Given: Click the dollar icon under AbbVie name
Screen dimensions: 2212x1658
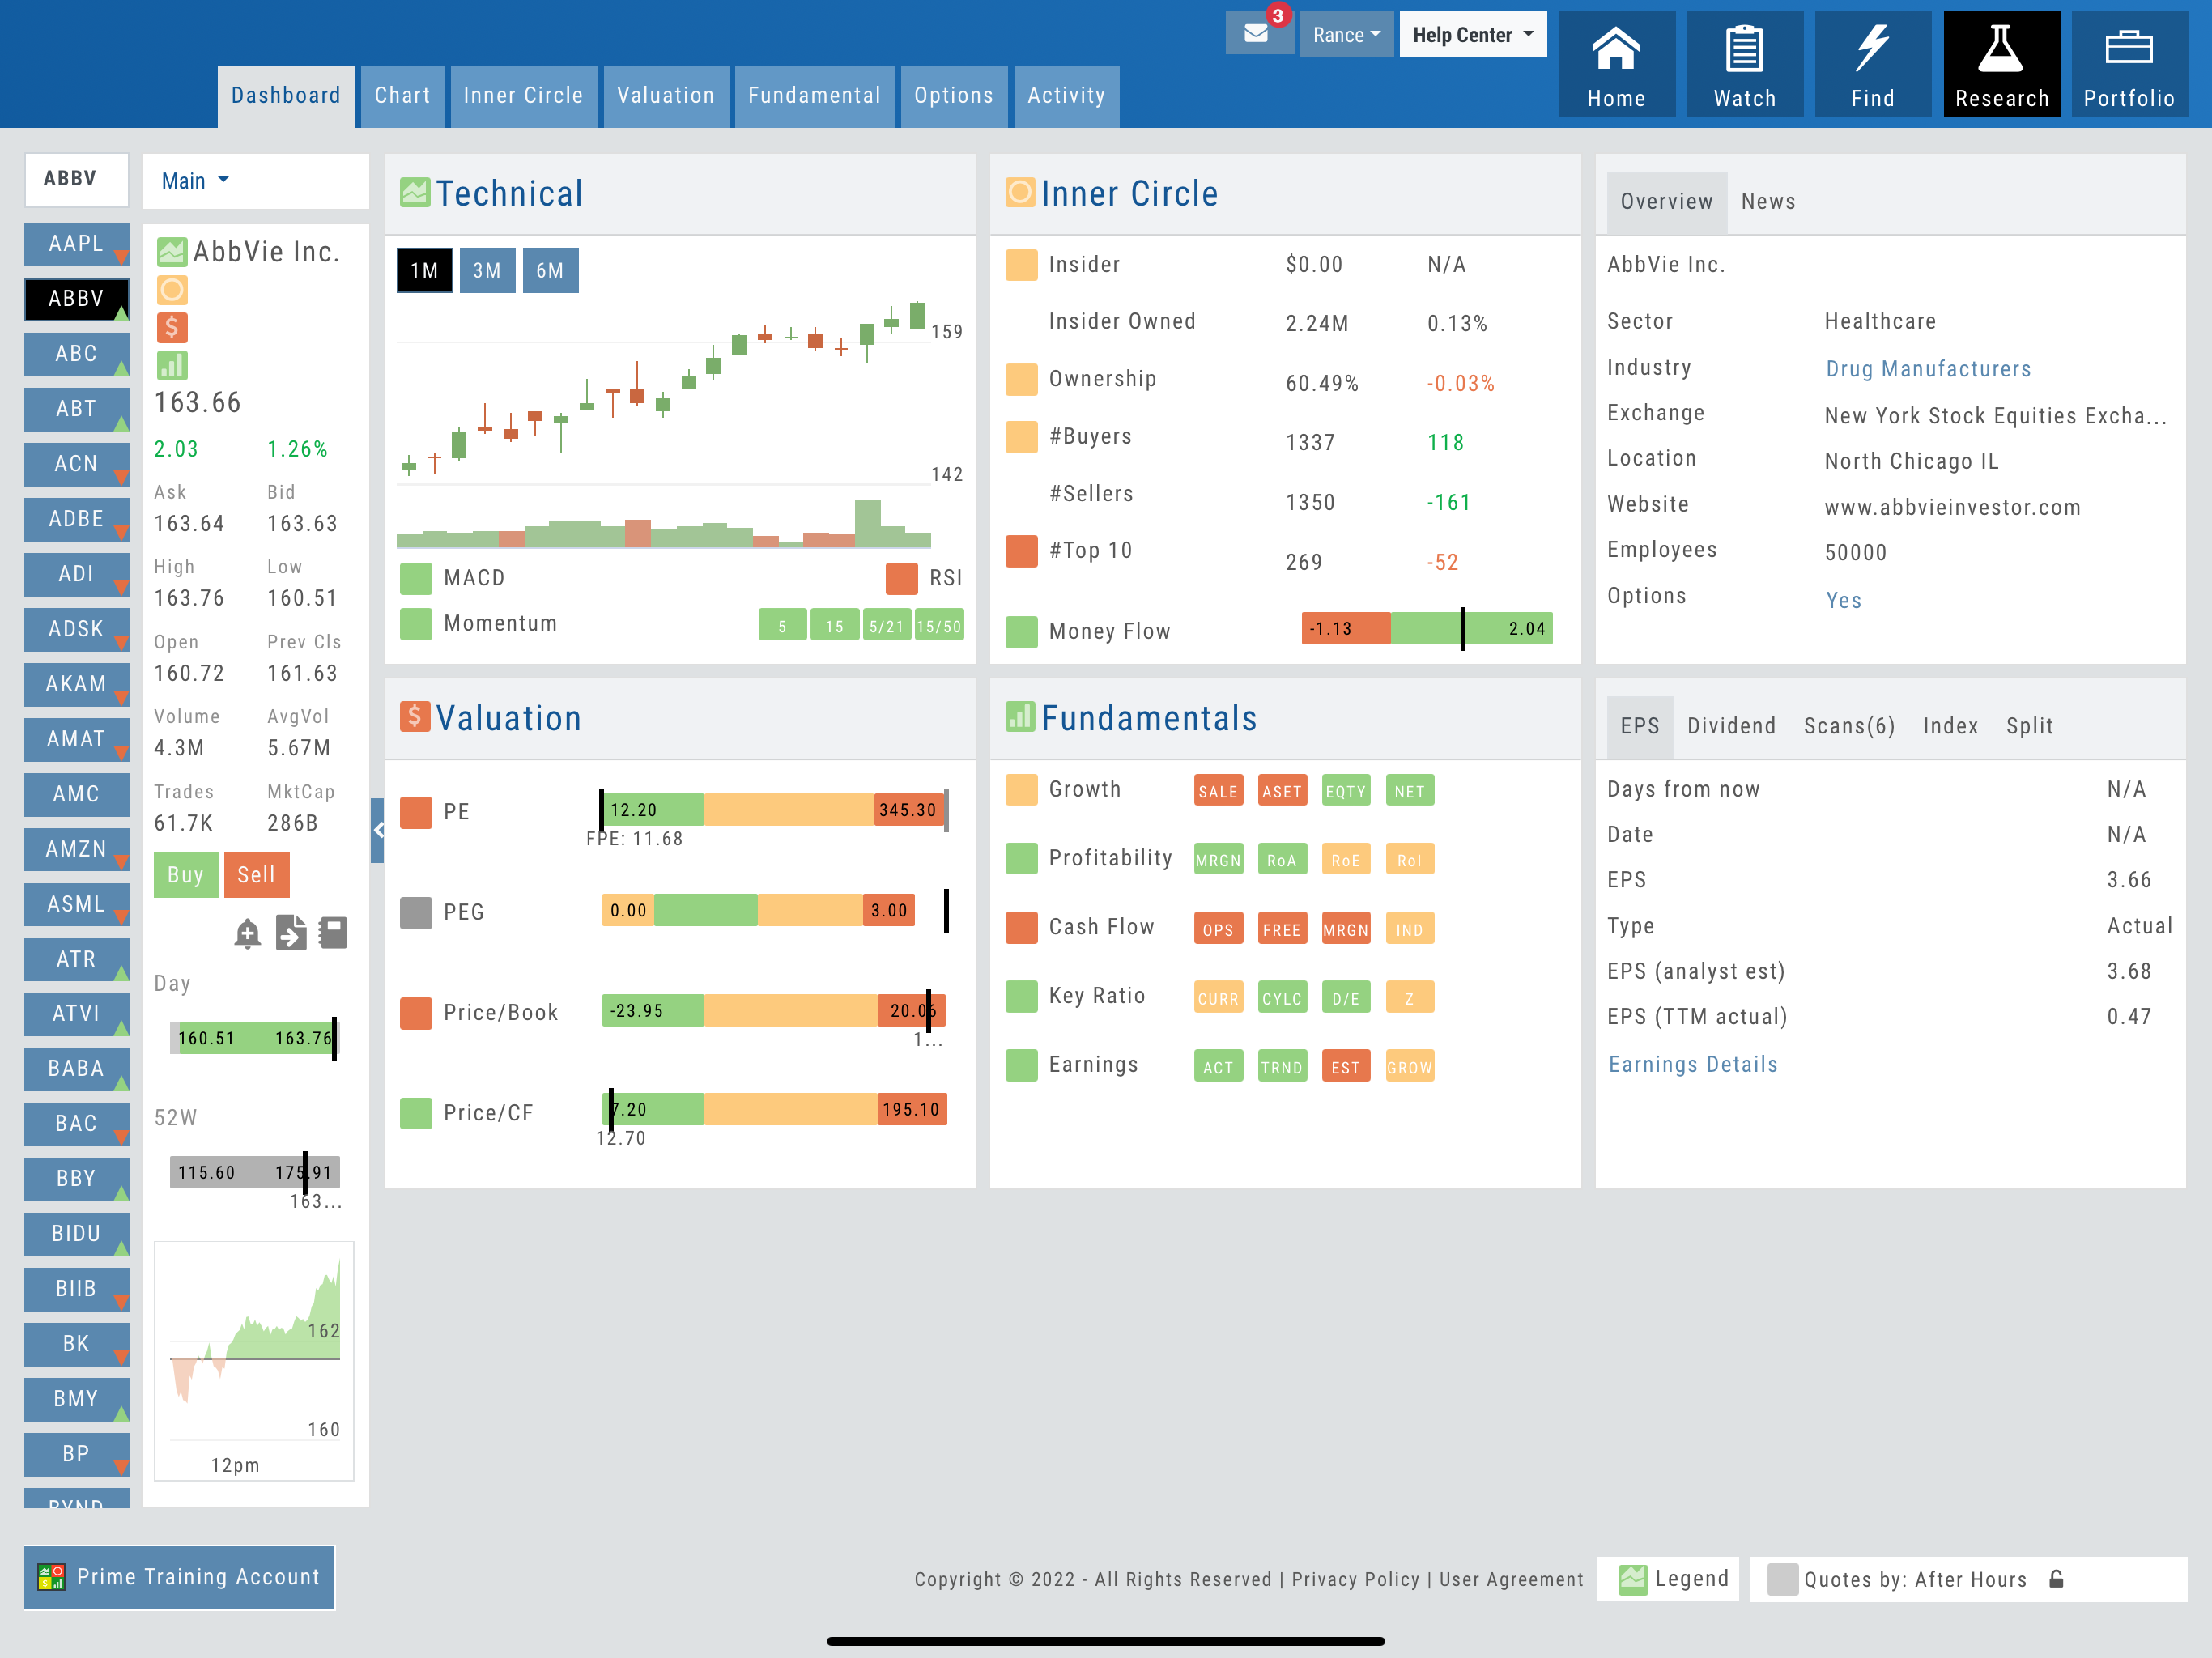Looking at the screenshot, I should (172, 327).
